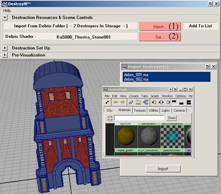Screen dimensions: 221x194
Task: Switch to the Materials tab
Action: pyautogui.click(x=124, y=110)
